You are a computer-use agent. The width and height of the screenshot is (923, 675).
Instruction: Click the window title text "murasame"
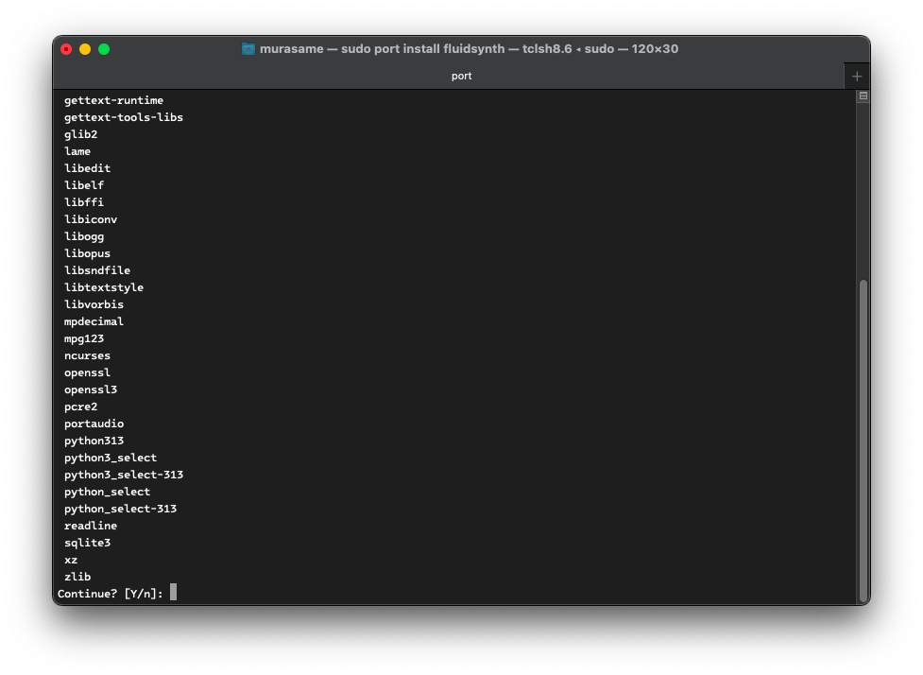click(290, 49)
